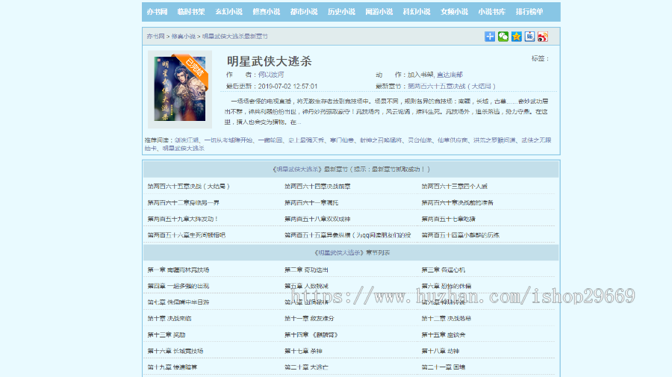The width and height of the screenshot is (672, 377).
Task: Open recommended novel 封神之召唤猛将
Action: coord(381,140)
